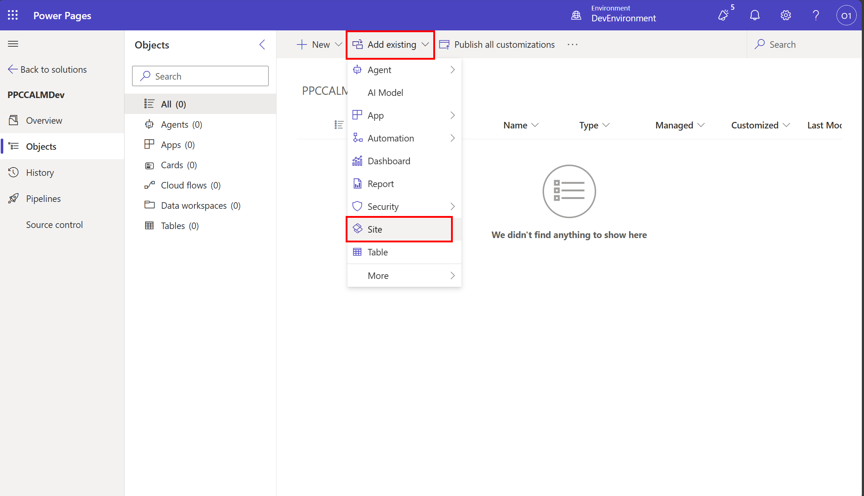This screenshot has height=496, width=864.
Task: Open the Name column sort dropdown
Action: tap(536, 125)
